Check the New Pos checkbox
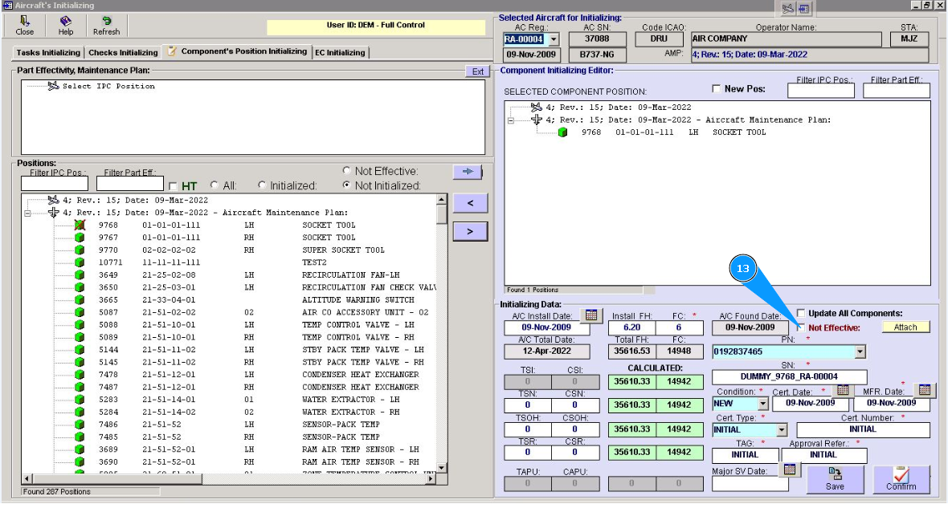Image resolution: width=948 pixels, height=508 pixels. point(717,89)
